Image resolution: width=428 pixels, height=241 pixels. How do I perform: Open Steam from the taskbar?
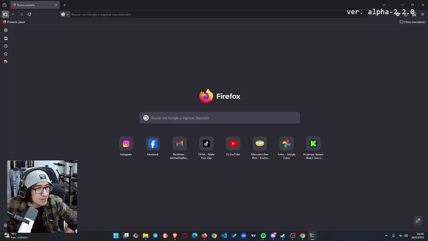click(x=283, y=236)
